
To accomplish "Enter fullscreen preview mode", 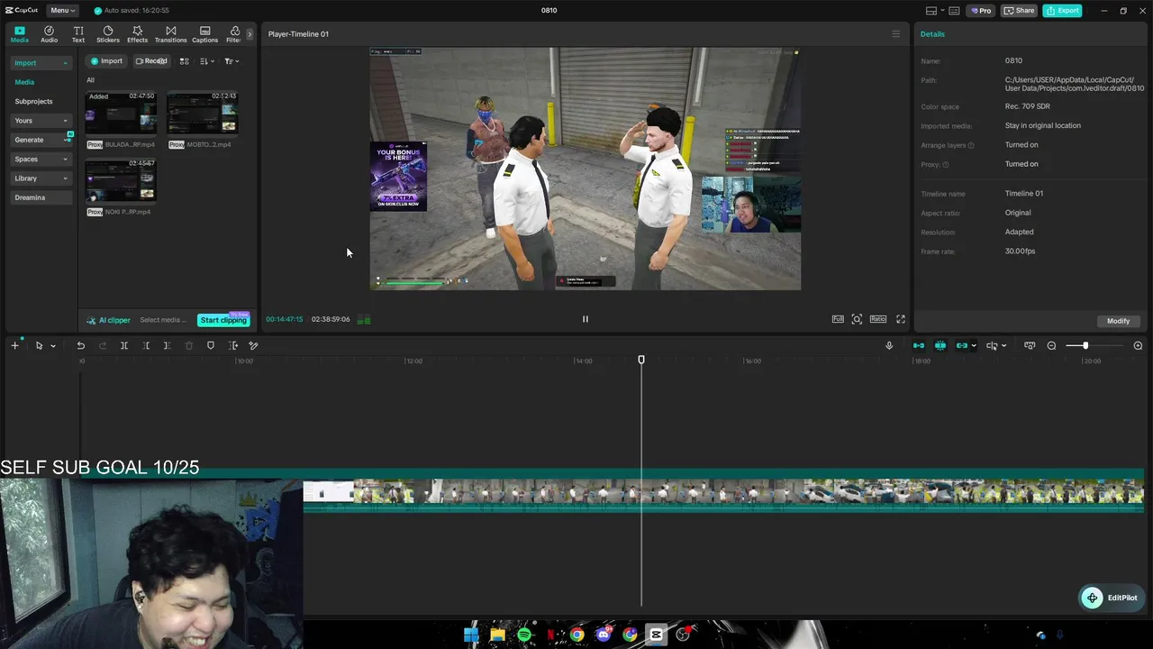I will [x=900, y=319].
